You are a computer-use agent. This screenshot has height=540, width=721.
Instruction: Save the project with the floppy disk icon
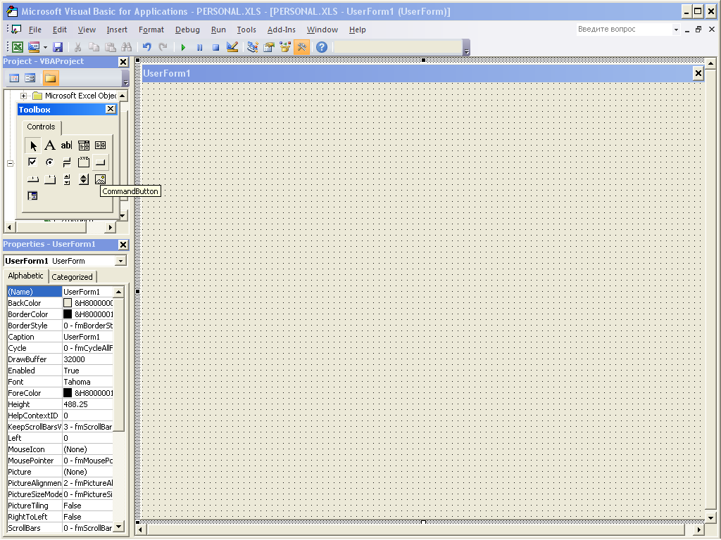(x=58, y=47)
